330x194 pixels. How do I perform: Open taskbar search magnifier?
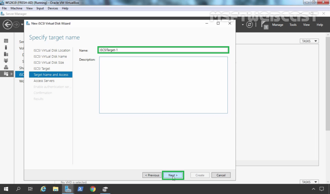(x=18, y=189)
